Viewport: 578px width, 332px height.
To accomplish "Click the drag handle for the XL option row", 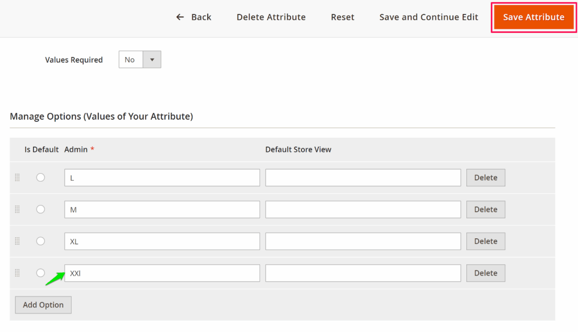I will (x=17, y=241).
